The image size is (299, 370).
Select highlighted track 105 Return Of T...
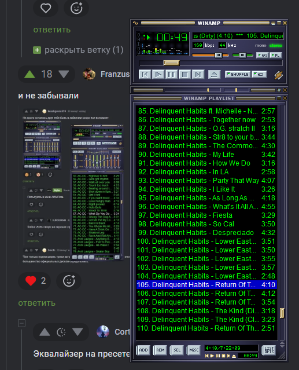tap(206, 284)
